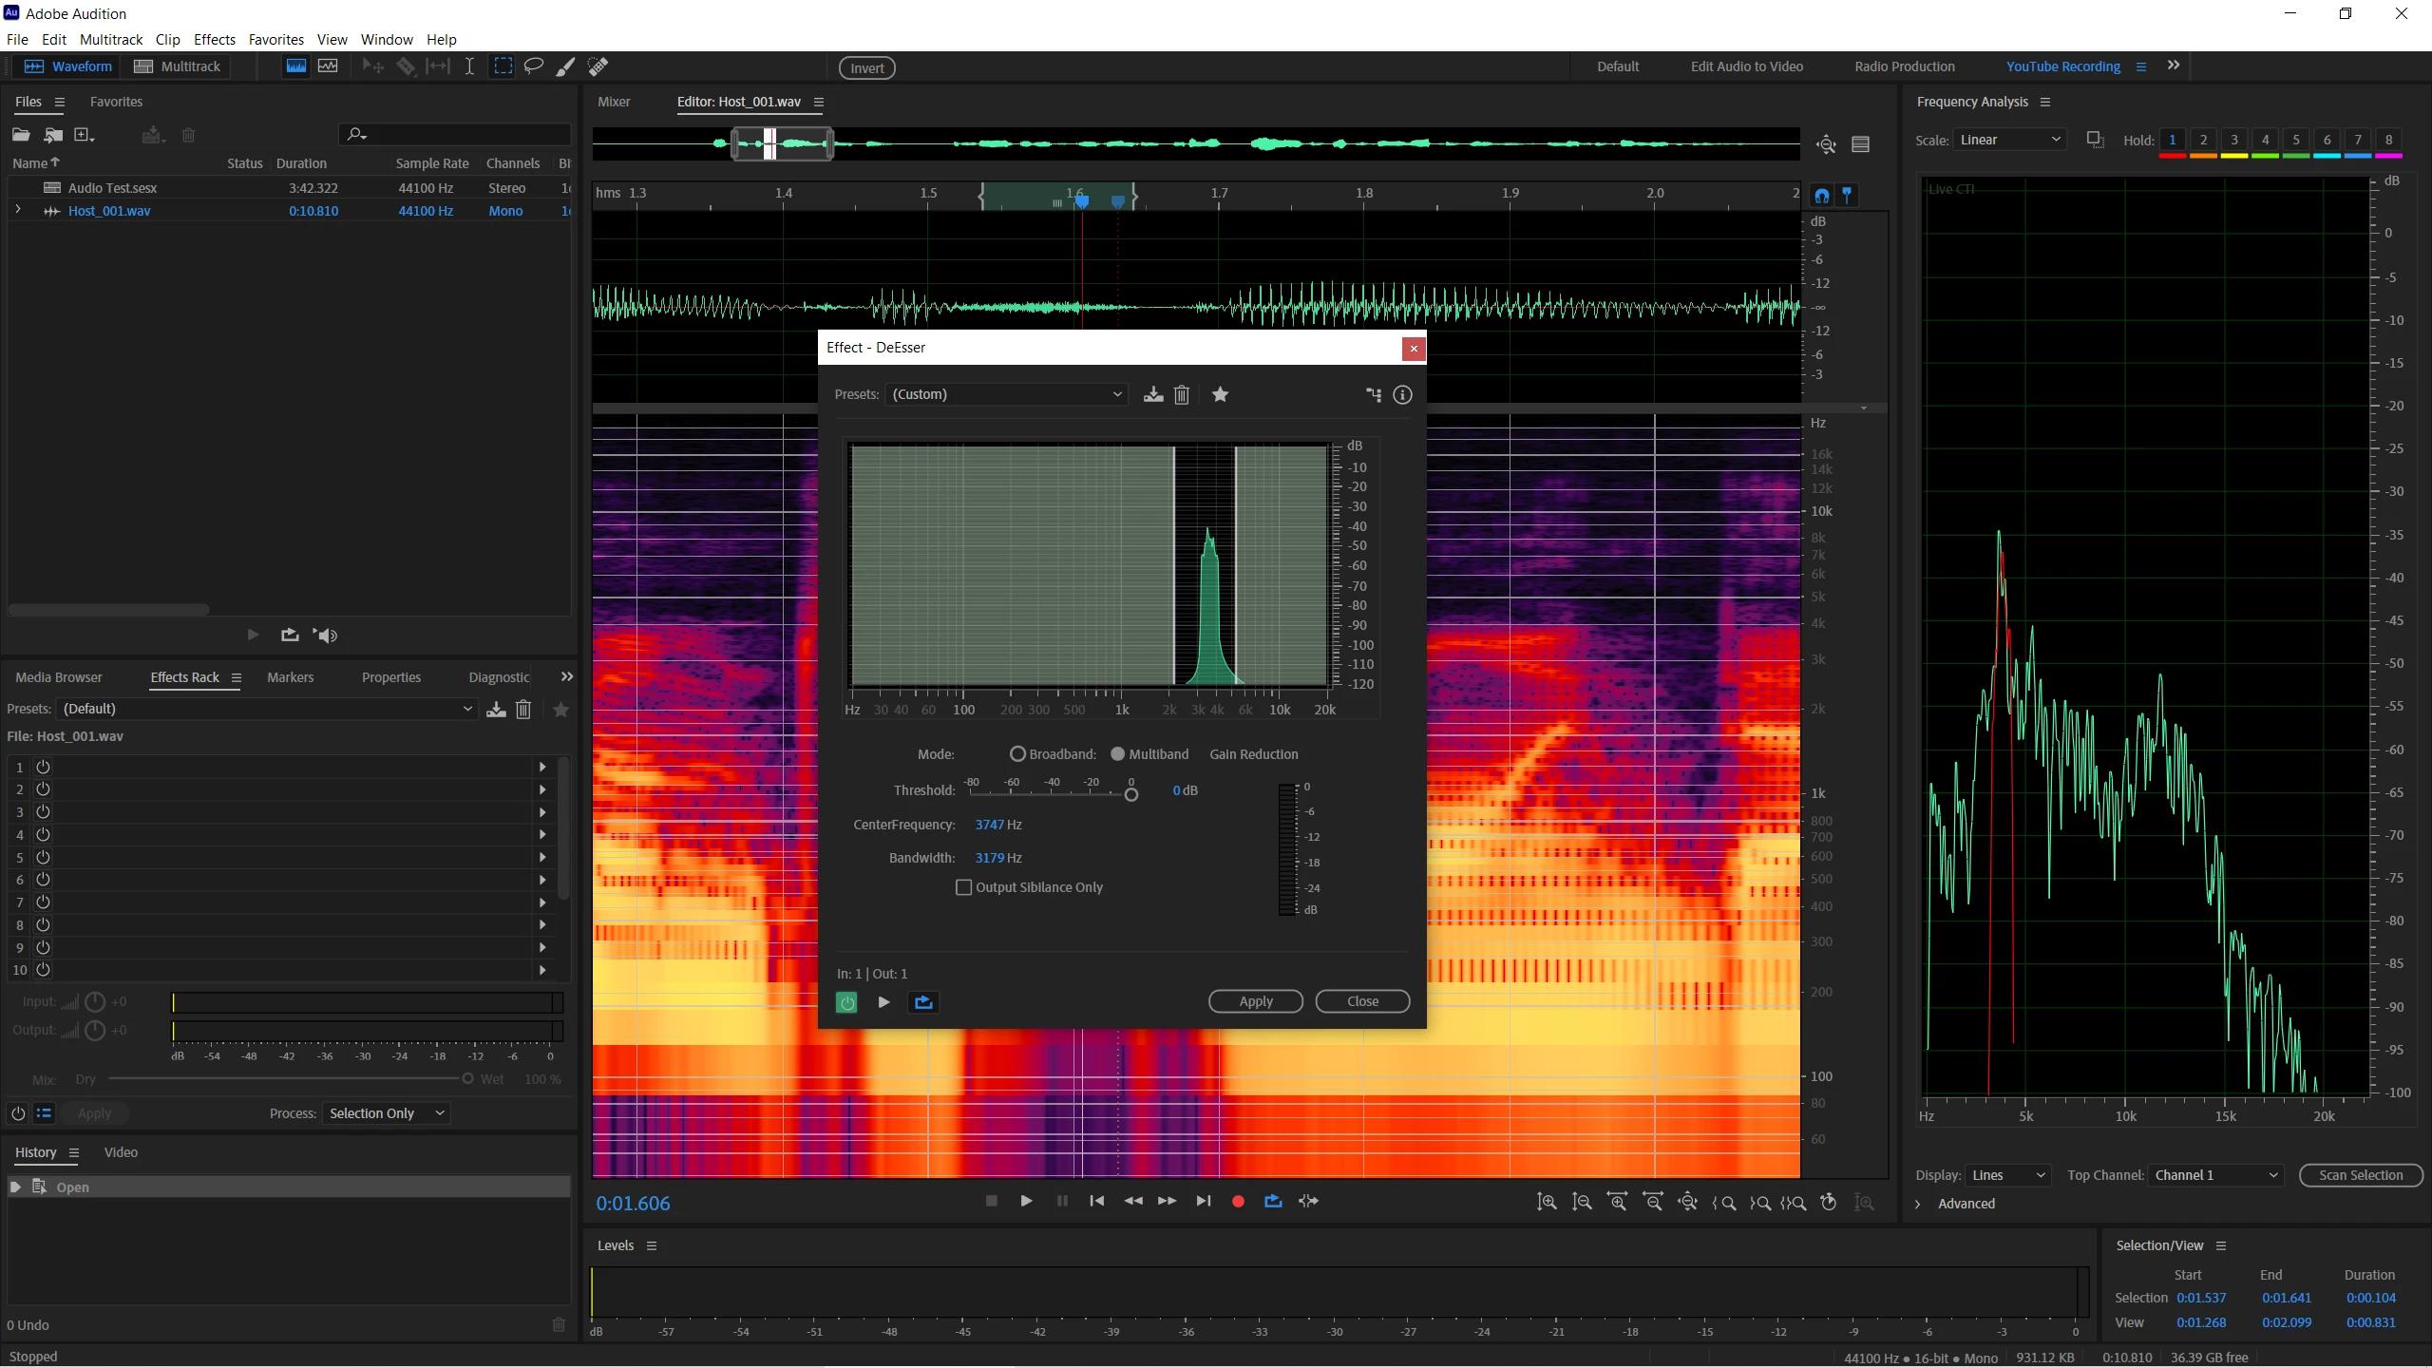The image size is (2432, 1368).
Task: Expand the Advanced section in Frequency Analysis
Action: tap(1918, 1204)
